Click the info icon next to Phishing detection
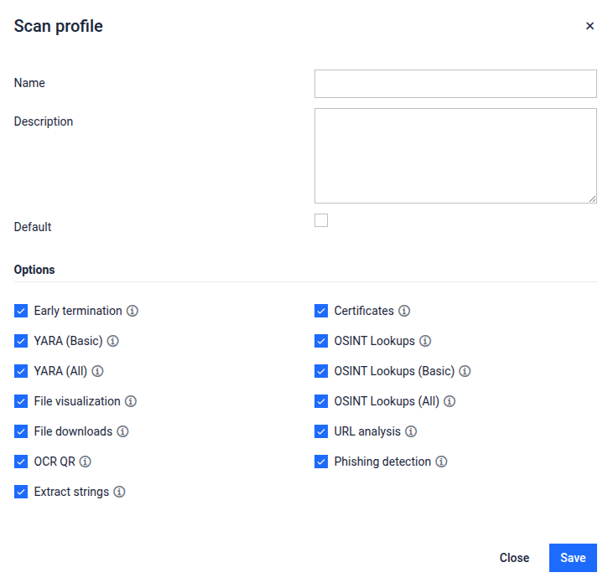The width and height of the screenshot is (613, 588). pos(441,462)
